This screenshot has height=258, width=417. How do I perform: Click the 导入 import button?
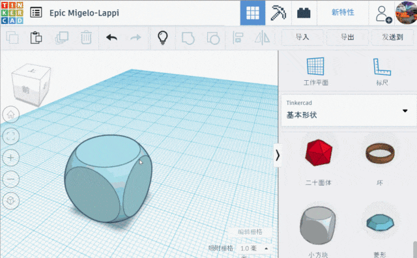click(x=302, y=37)
